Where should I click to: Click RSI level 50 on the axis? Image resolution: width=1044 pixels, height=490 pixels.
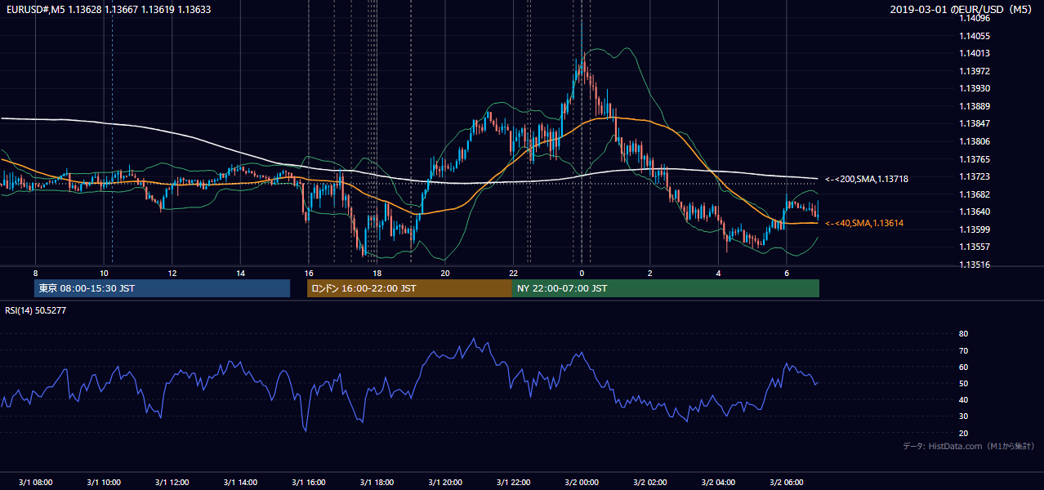point(963,383)
